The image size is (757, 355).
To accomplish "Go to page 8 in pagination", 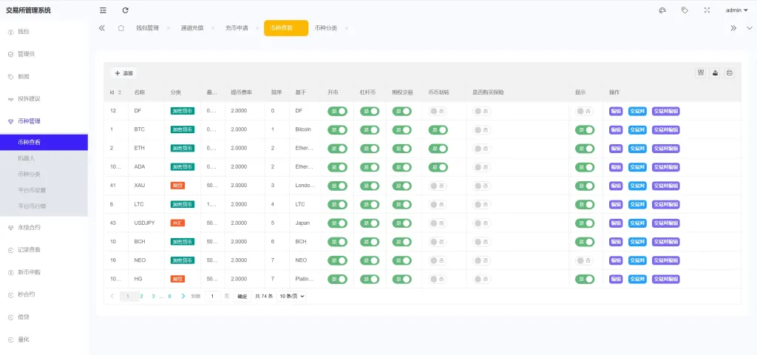I will pyautogui.click(x=169, y=296).
